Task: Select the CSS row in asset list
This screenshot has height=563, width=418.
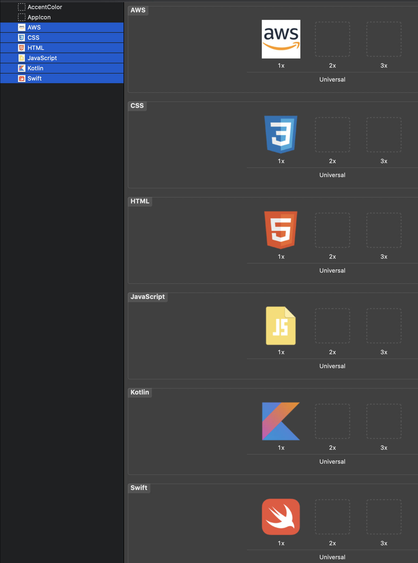Action: pos(62,38)
